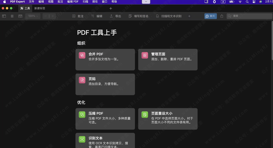
Task: Click inside the 搜索 search field
Action: coord(250,16)
